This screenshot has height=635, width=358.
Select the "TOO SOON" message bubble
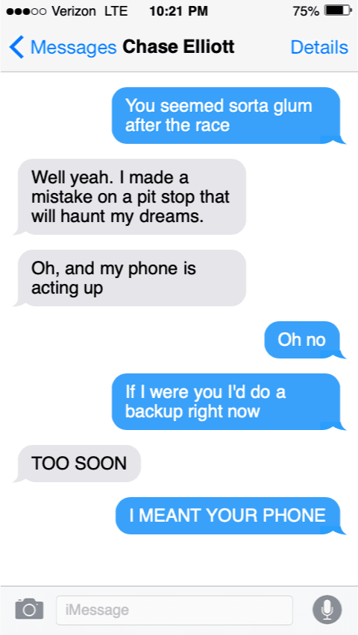(78, 464)
